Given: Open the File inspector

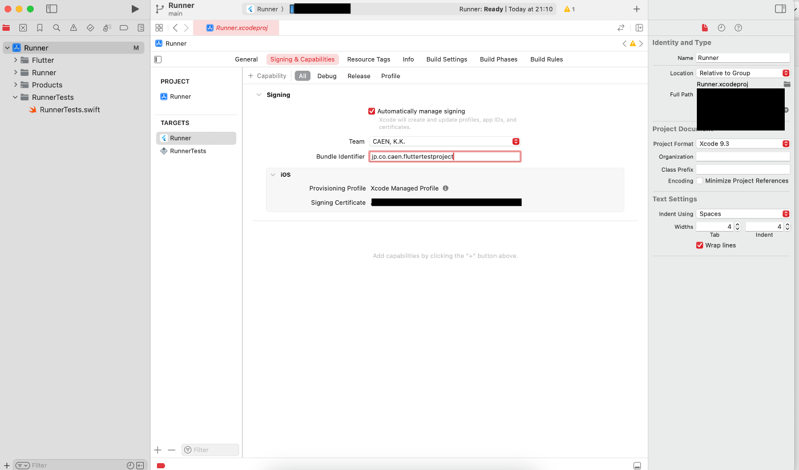Looking at the screenshot, I should click(x=705, y=27).
